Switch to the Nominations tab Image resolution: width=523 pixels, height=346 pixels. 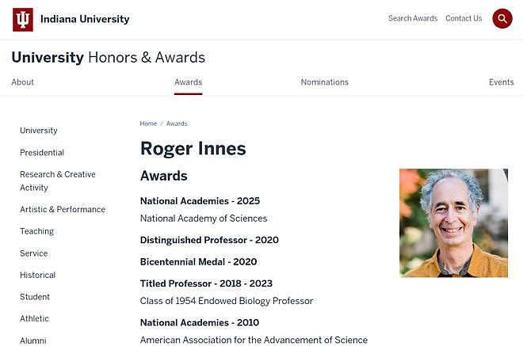[325, 82]
